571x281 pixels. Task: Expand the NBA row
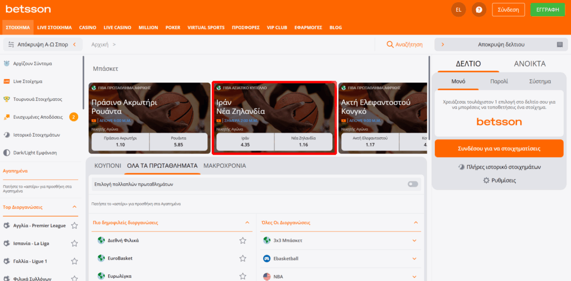click(x=414, y=277)
